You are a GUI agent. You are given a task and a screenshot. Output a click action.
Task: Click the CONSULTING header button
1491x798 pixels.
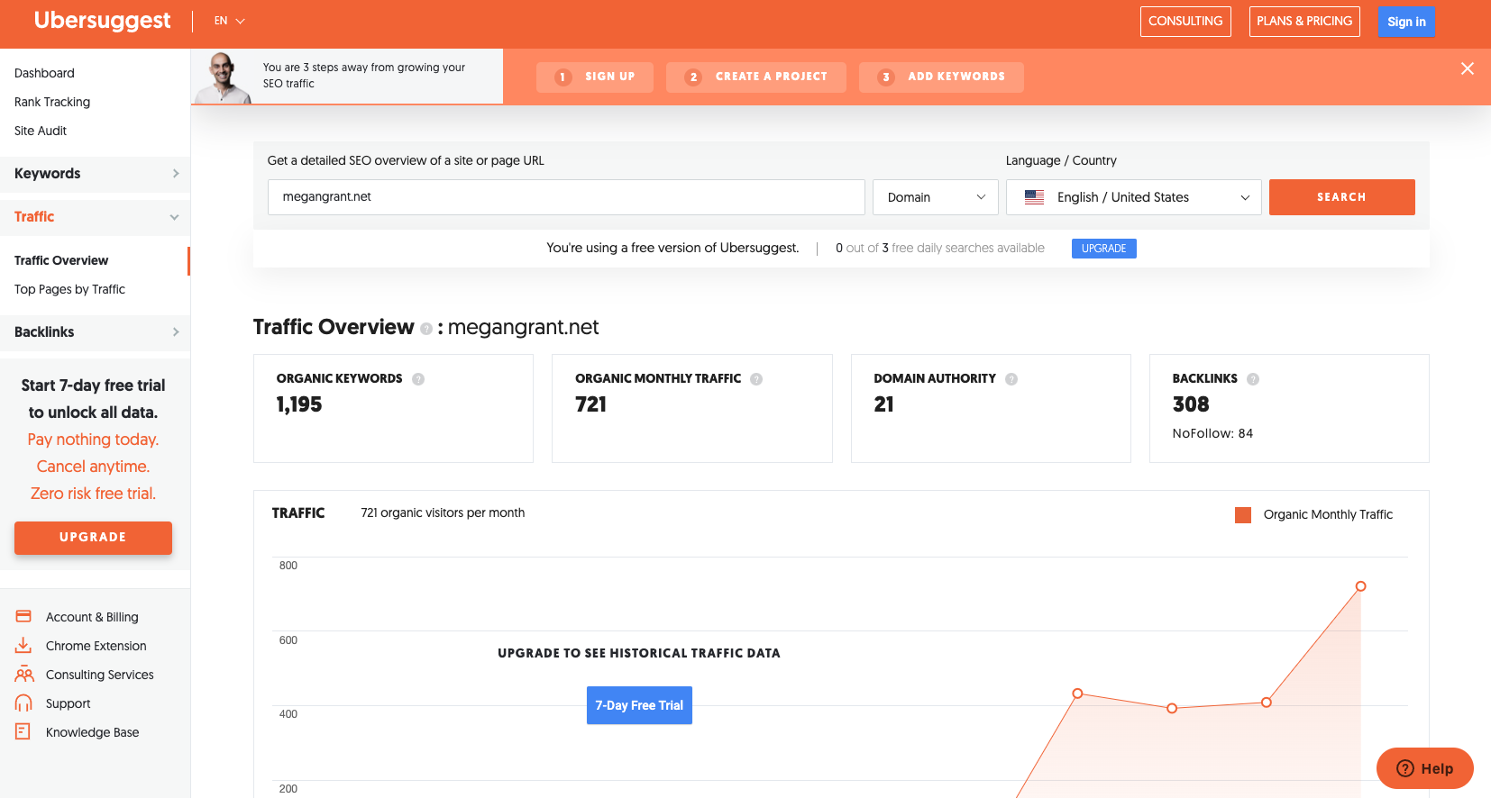point(1185,22)
